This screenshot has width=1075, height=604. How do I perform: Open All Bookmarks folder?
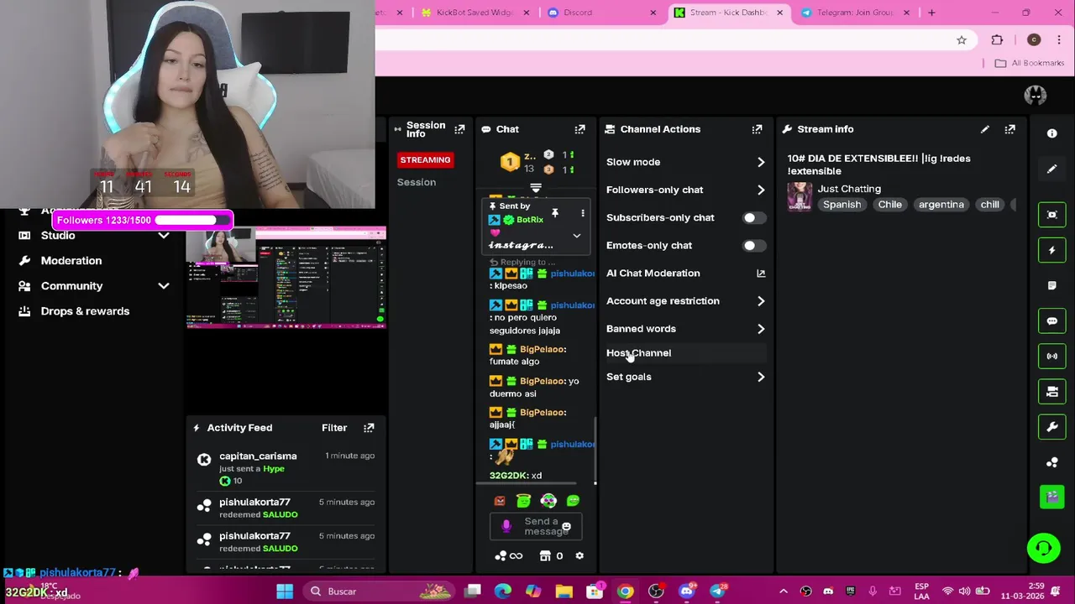(1029, 63)
